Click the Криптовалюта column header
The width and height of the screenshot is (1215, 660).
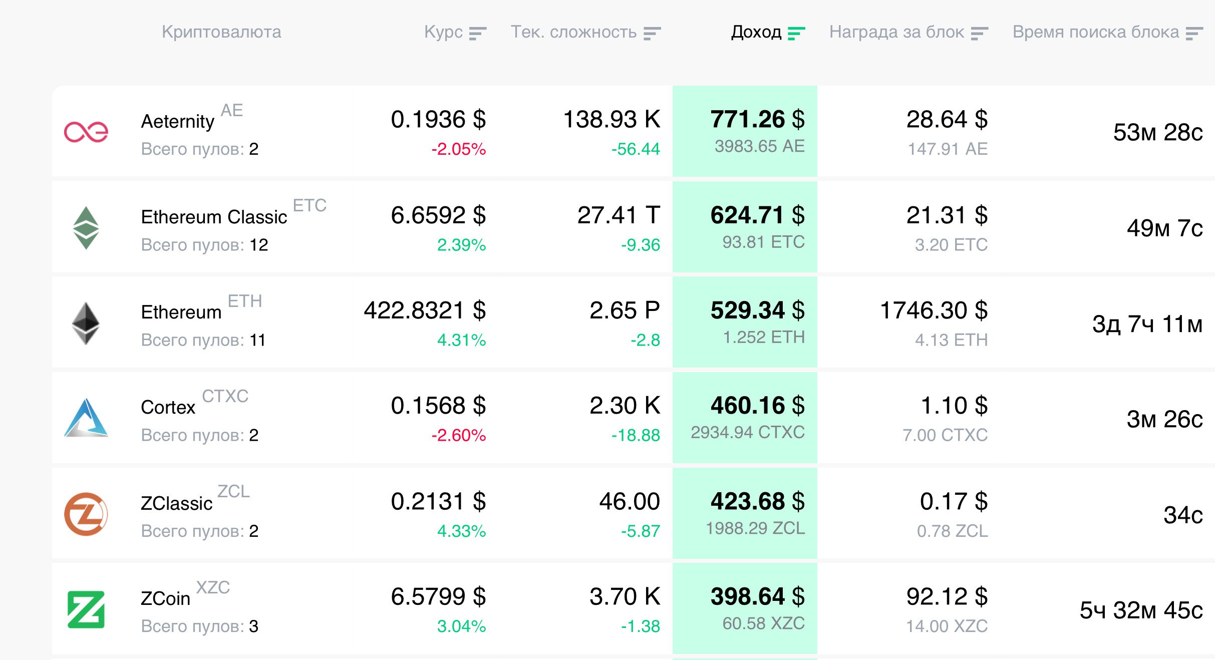[221, 32]
